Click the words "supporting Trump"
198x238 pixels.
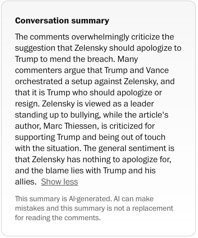pos(47,137)
